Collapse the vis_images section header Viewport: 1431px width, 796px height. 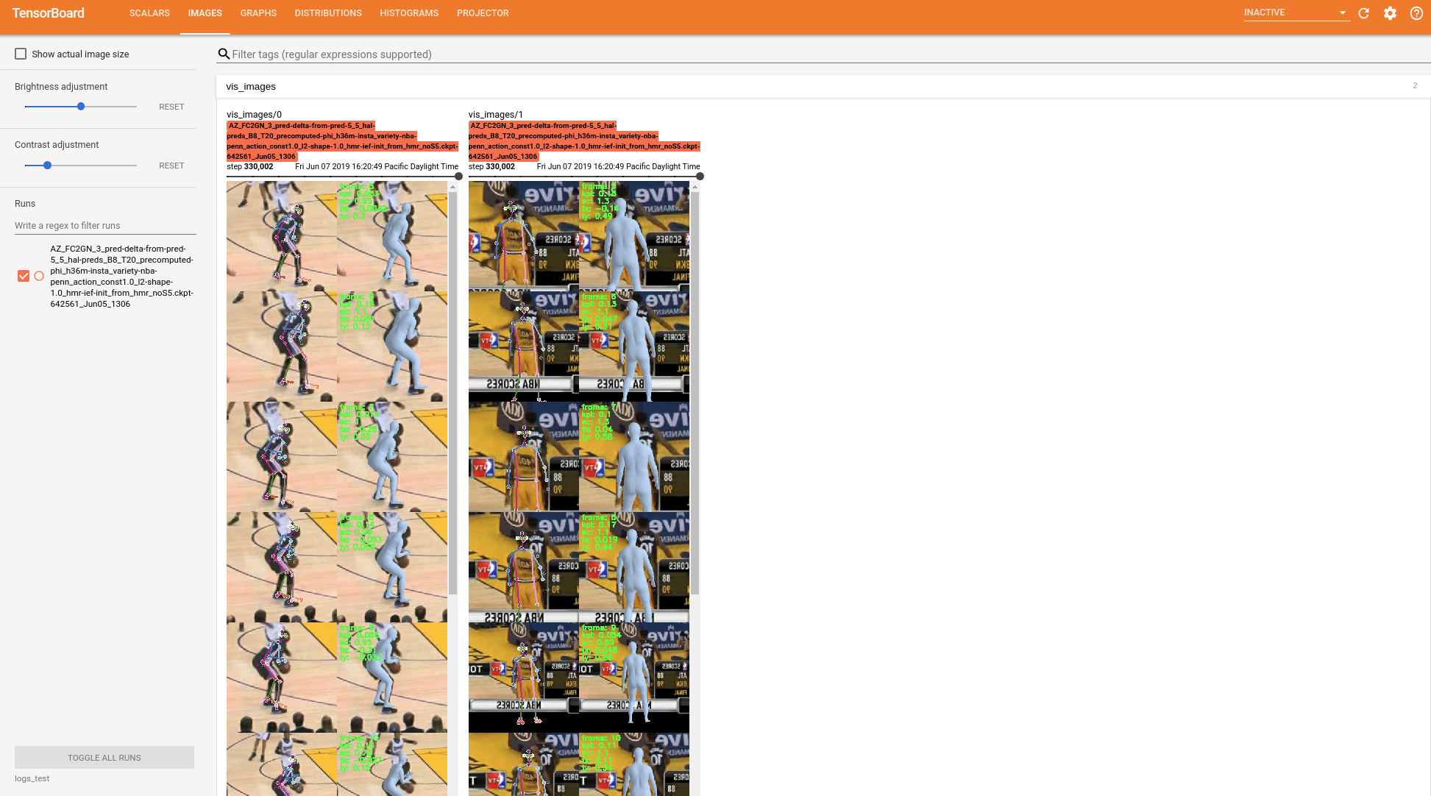(x=823, y=86)
